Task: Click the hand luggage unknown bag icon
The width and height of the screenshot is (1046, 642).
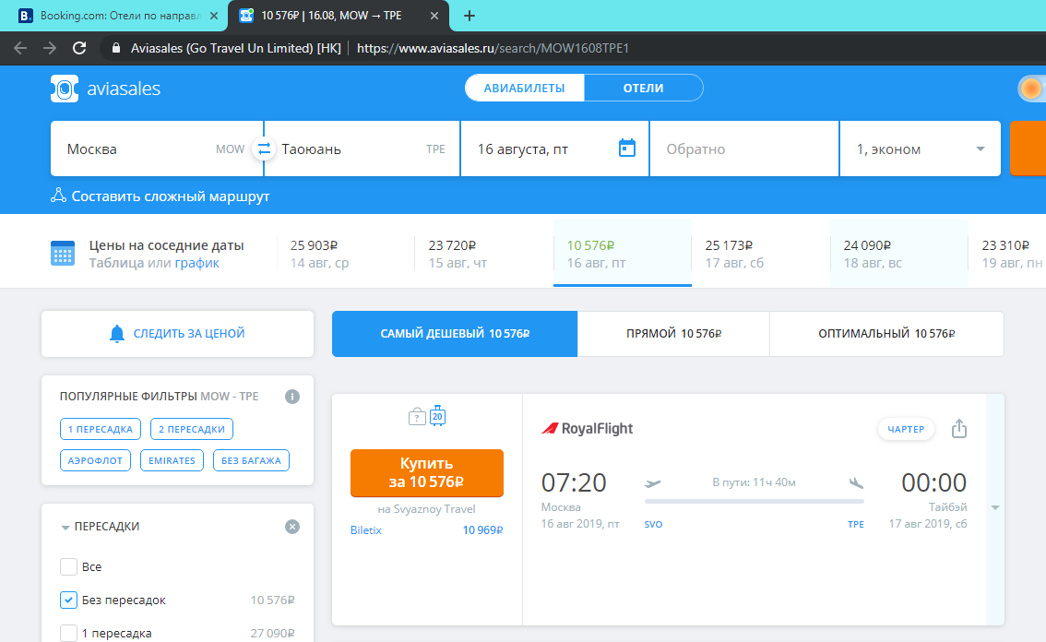Action: 417,417
